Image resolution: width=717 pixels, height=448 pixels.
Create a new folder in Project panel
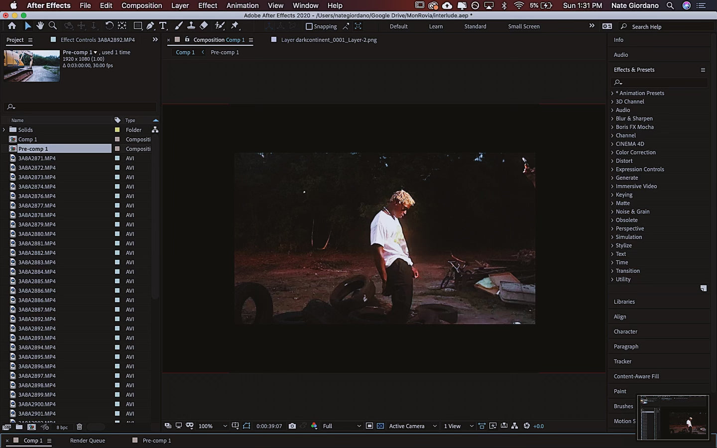(x=19, y=427)
